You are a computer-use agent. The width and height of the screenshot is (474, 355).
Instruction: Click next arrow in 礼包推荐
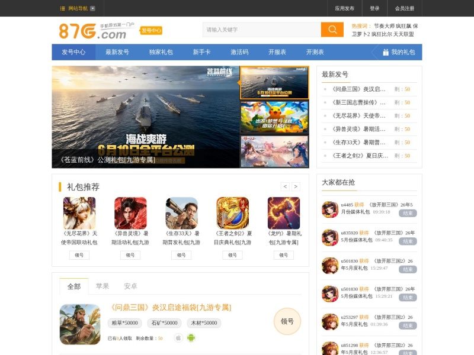(296, 186)
